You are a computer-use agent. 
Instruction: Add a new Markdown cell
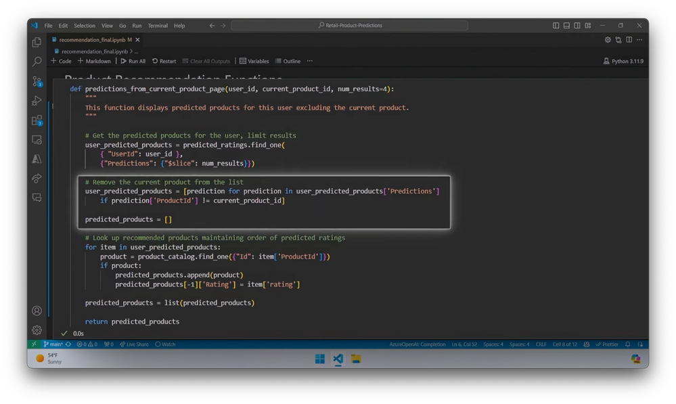pyautogui.click(x=94, y=61)
